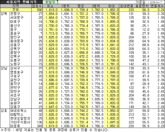The width and height of the screenshot is (165, 132).
Task: Select the 평균 column header
Action: (80, 6)
